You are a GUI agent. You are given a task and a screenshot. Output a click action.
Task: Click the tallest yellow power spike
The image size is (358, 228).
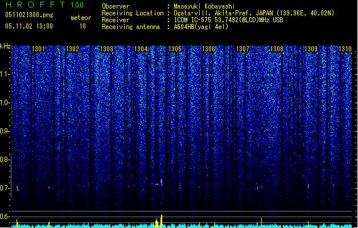pos(162,221)
